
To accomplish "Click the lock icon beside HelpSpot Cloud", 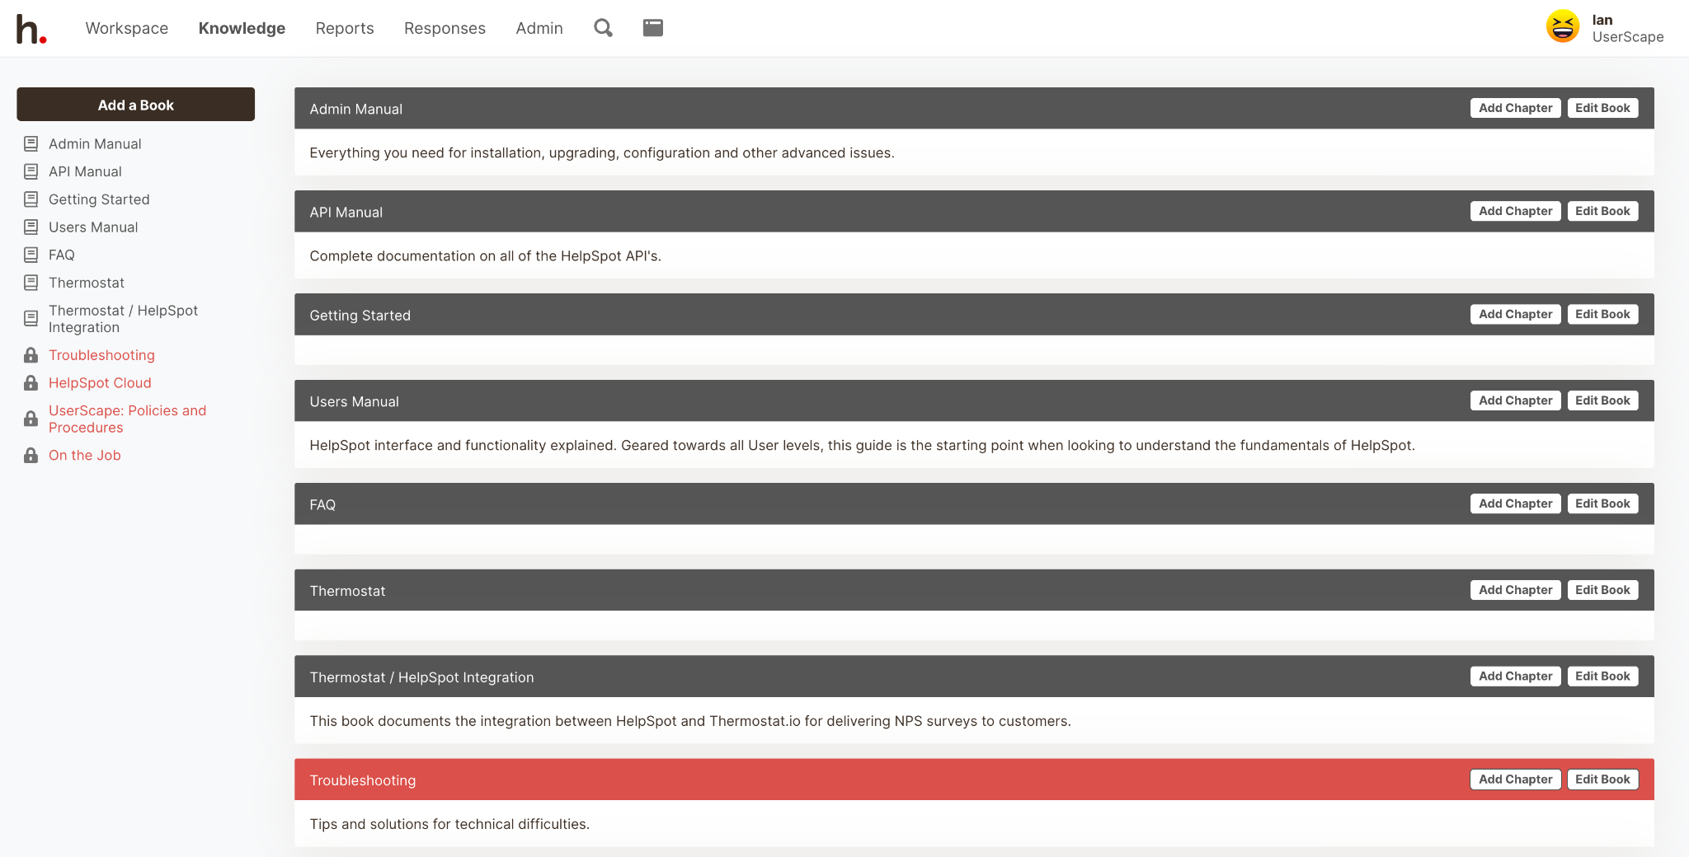I will click(x=31, y=383).
